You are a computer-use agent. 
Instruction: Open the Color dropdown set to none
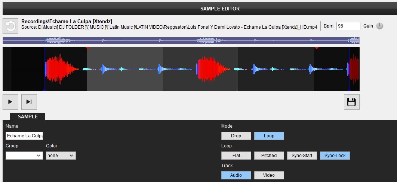(x=61, y=156)
